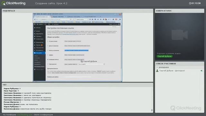Switch to the fourth browser tab
This screenshot has height=116, width=206.
pos(91,17)
